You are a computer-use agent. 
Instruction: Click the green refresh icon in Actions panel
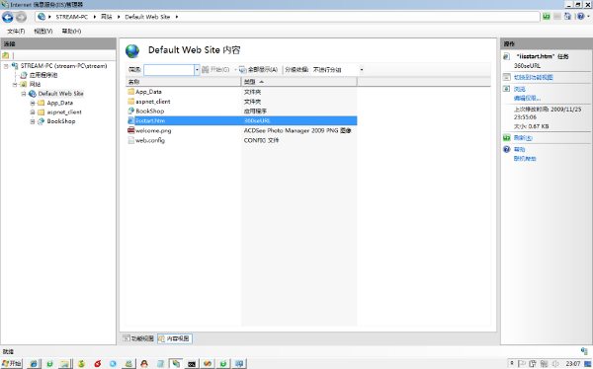pos(507,138)
